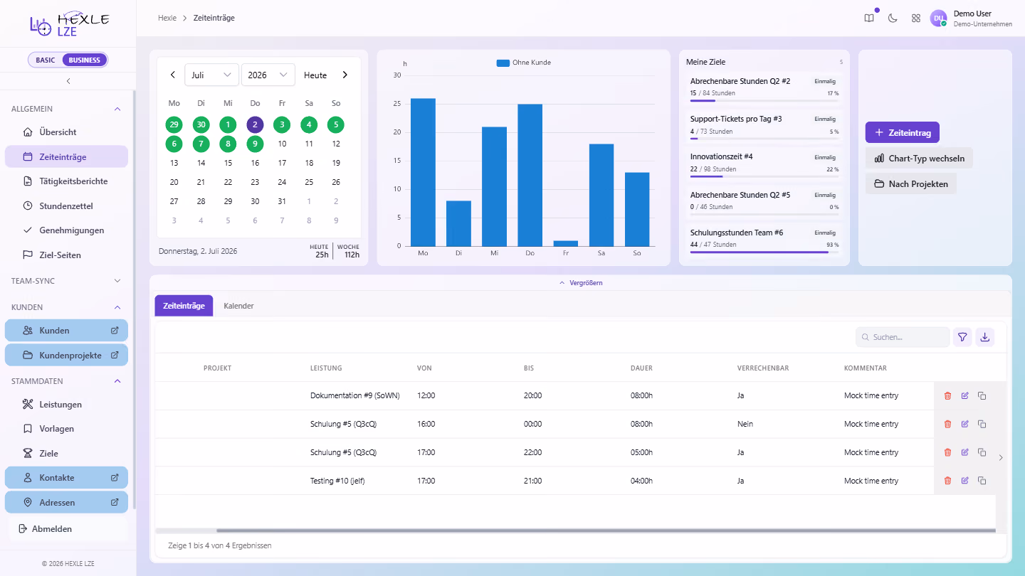Delete the Testing #10 time entry
This screenshot has height=576, width=1025.
[947, 481]
